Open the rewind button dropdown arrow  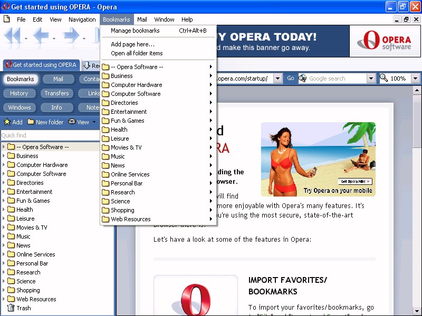(26, 38)
